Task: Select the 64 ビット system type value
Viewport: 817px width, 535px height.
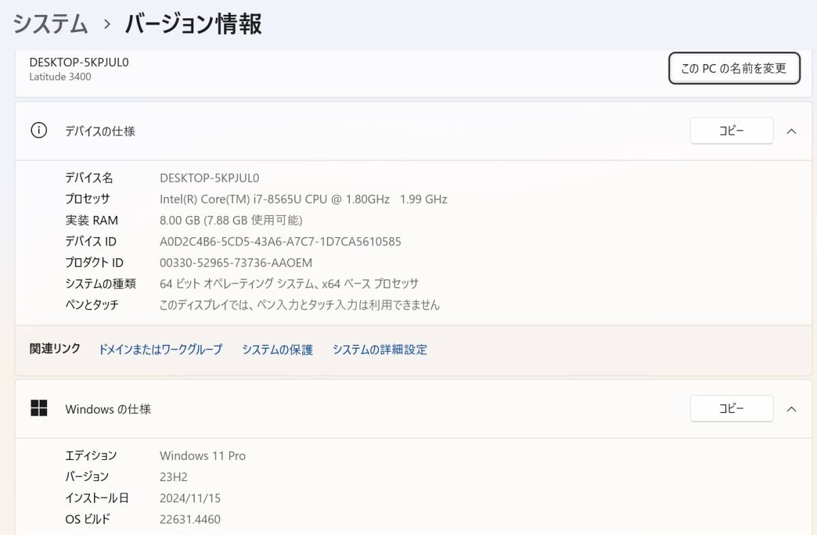Action: 289,284
